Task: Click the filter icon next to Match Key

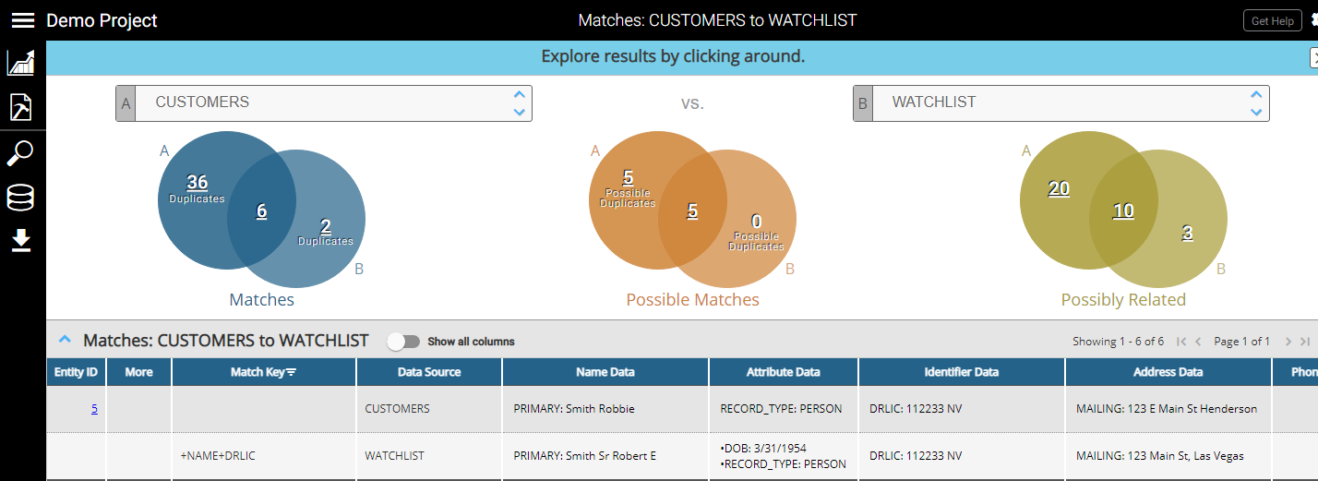Action: [x=292, y=372]
